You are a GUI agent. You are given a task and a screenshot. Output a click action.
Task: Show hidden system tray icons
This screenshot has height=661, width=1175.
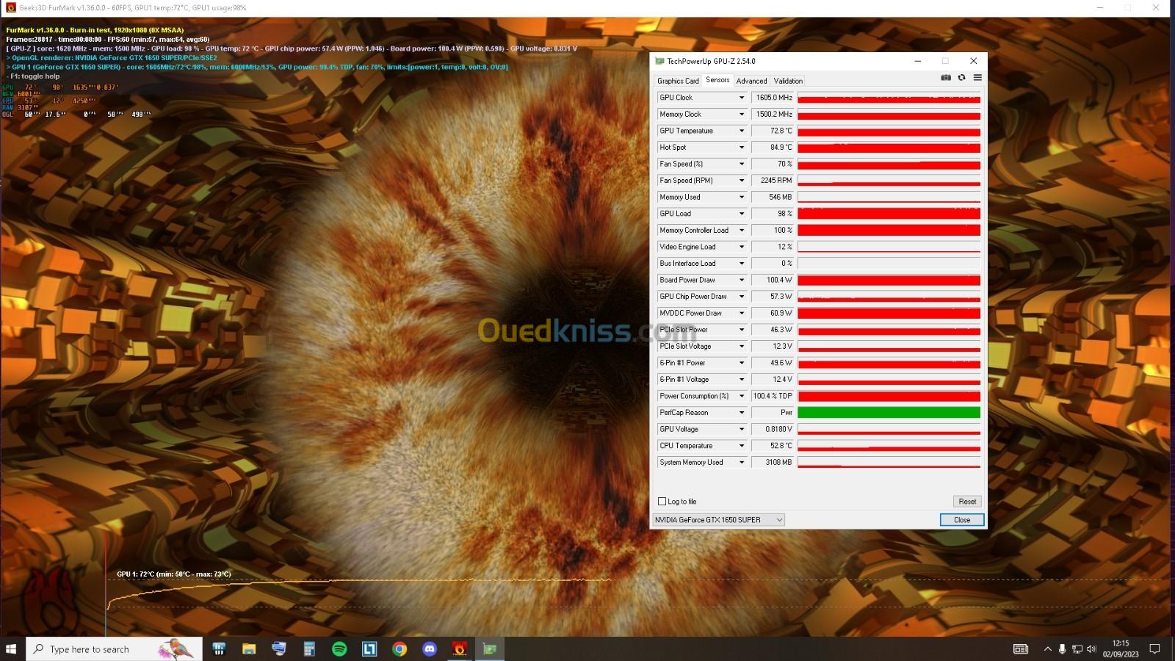(x=1047, y=649)
